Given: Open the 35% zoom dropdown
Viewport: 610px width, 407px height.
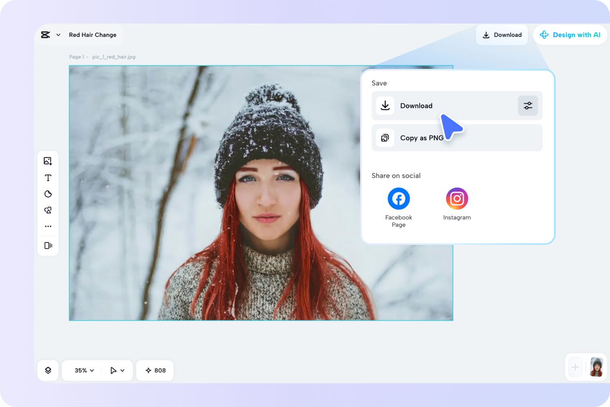Looking at the screenshot, I should coord(84,370).
